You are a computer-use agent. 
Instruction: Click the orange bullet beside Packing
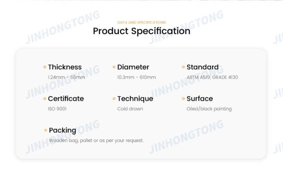(46, 130)
